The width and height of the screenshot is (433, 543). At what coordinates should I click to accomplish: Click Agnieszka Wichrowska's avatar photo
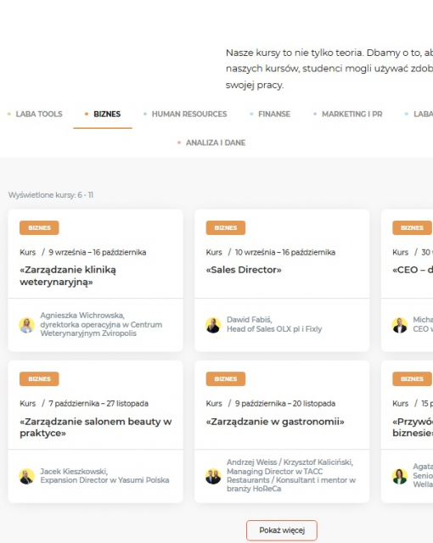[x=26, y=325]
